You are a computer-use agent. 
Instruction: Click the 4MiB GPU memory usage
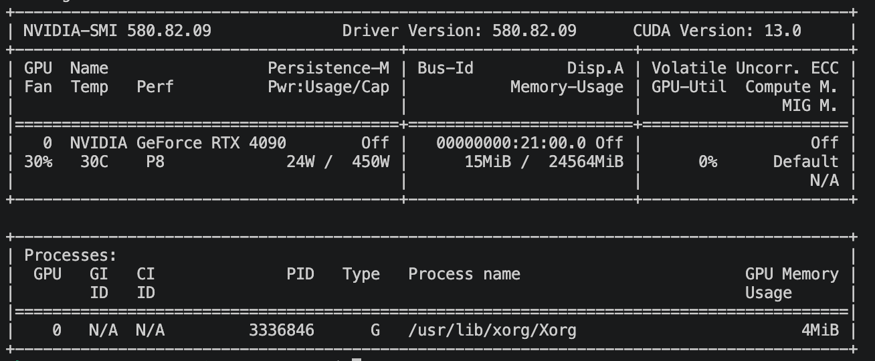click(819, 330)
